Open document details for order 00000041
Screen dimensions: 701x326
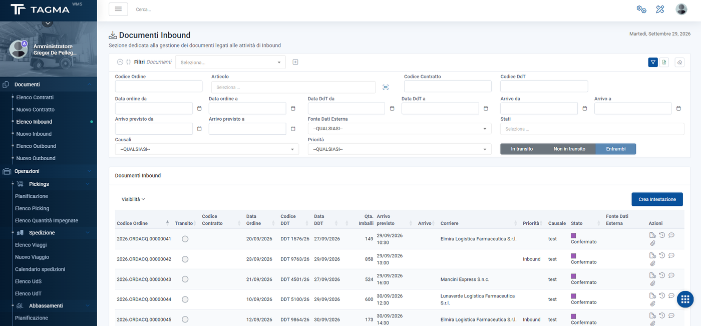tap(652, 235)
